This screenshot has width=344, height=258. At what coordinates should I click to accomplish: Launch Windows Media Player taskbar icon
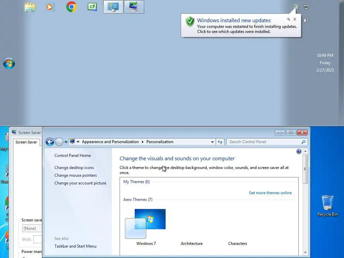click(50, 7)
